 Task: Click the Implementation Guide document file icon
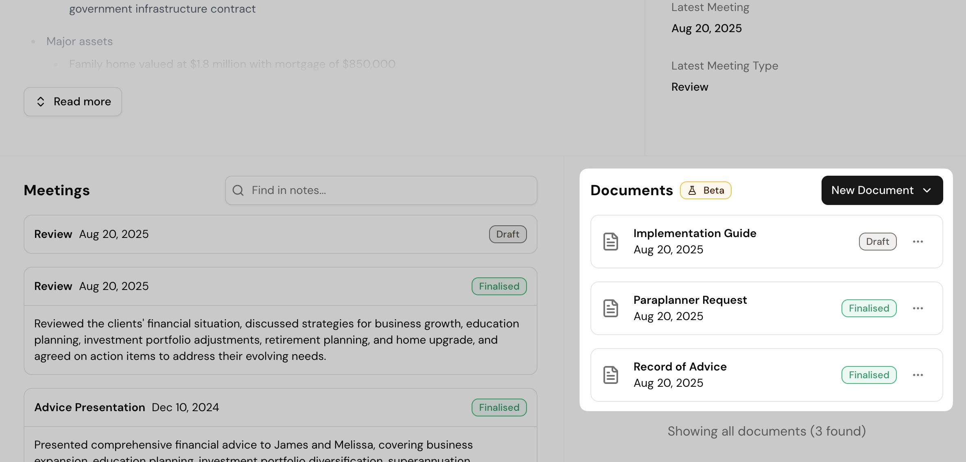[610, 242]
